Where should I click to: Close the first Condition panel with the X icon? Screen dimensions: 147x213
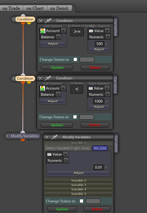(x=41, y=21)
